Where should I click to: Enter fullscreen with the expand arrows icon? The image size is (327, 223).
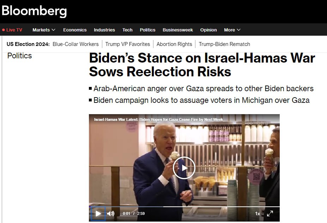tap(270, 213)
